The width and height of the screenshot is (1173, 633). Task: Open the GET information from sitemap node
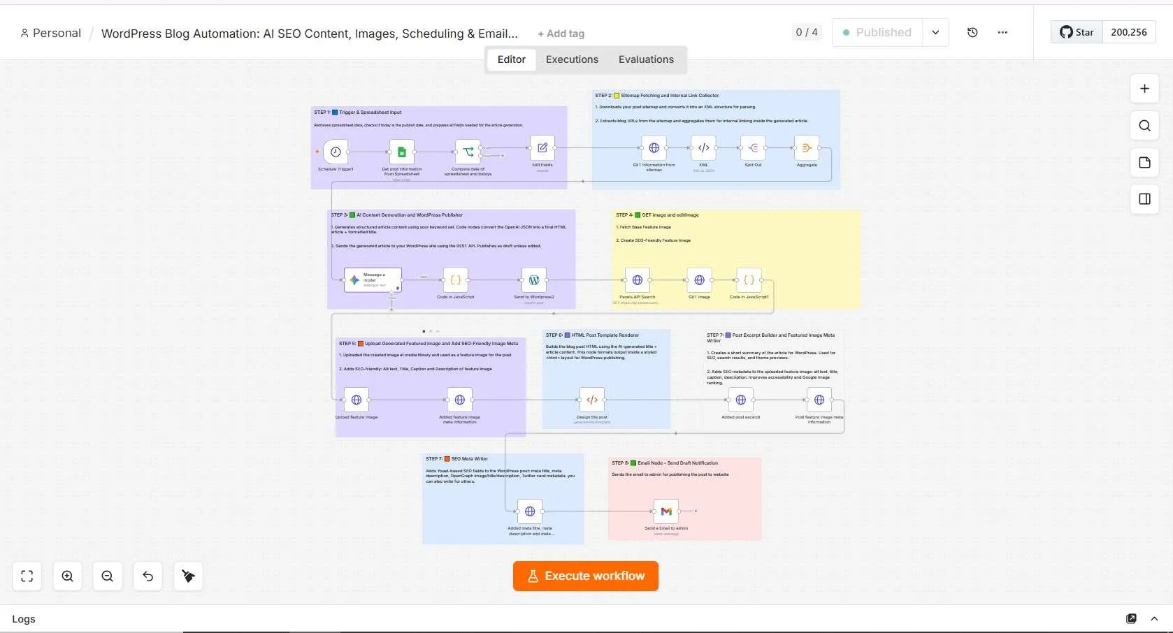(x=654, y=148)
